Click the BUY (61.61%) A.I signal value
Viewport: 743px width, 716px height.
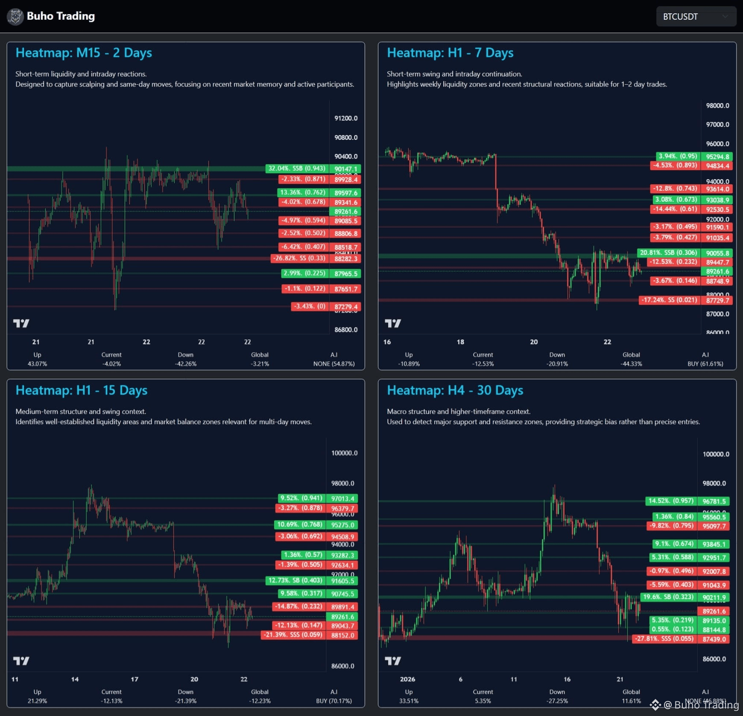pyautogui.click(x=705, y=364)
